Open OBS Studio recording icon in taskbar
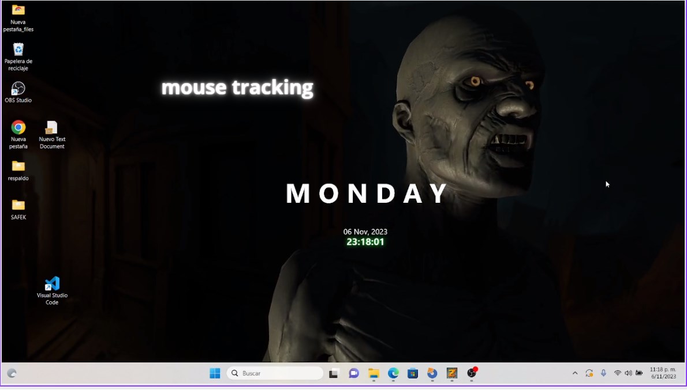 472,373
